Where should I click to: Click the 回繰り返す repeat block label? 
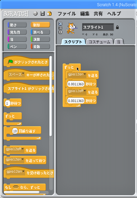[x=27, y=131]
